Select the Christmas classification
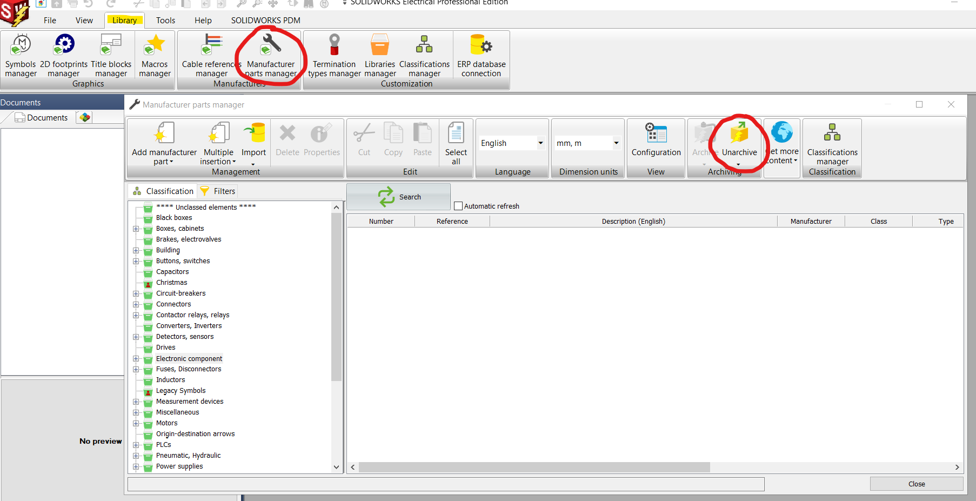Screen dimensions: 976x501 click(x=172, y=283)
